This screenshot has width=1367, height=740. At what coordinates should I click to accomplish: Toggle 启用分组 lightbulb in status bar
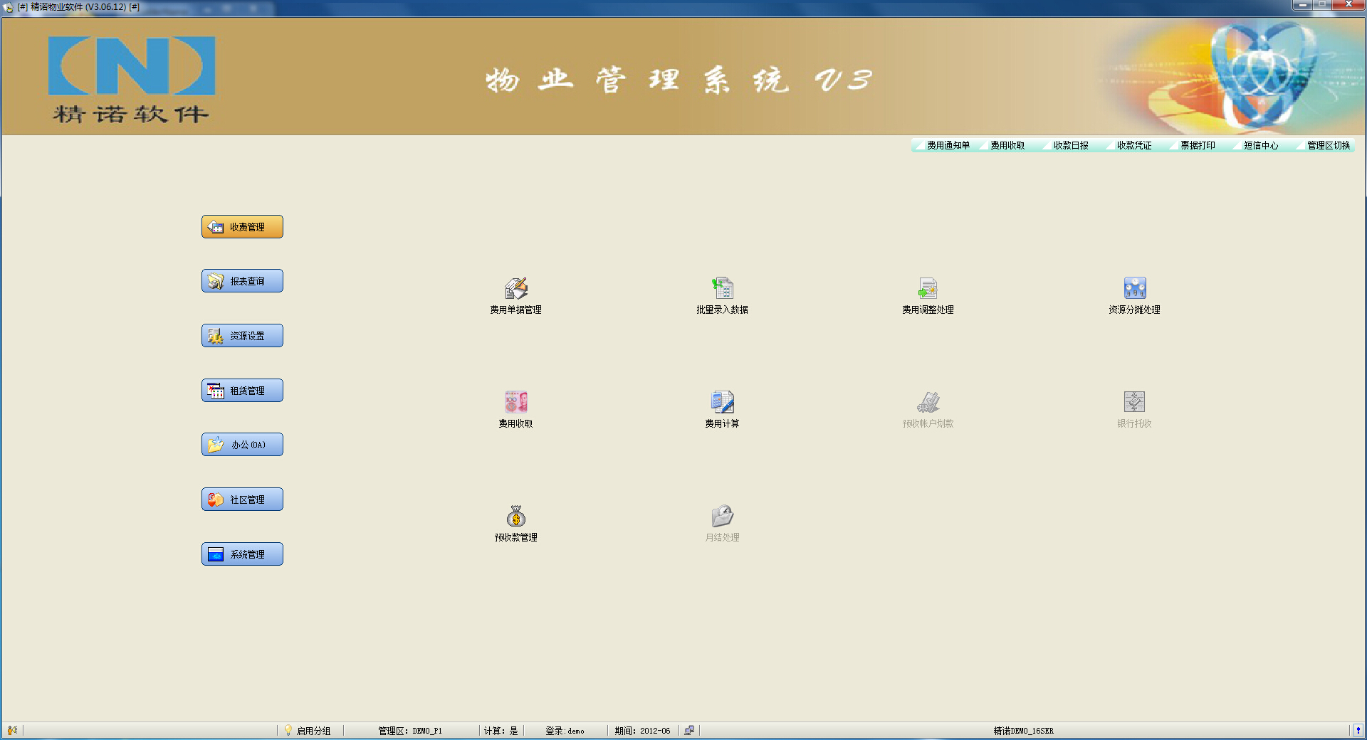pos(288,730)
